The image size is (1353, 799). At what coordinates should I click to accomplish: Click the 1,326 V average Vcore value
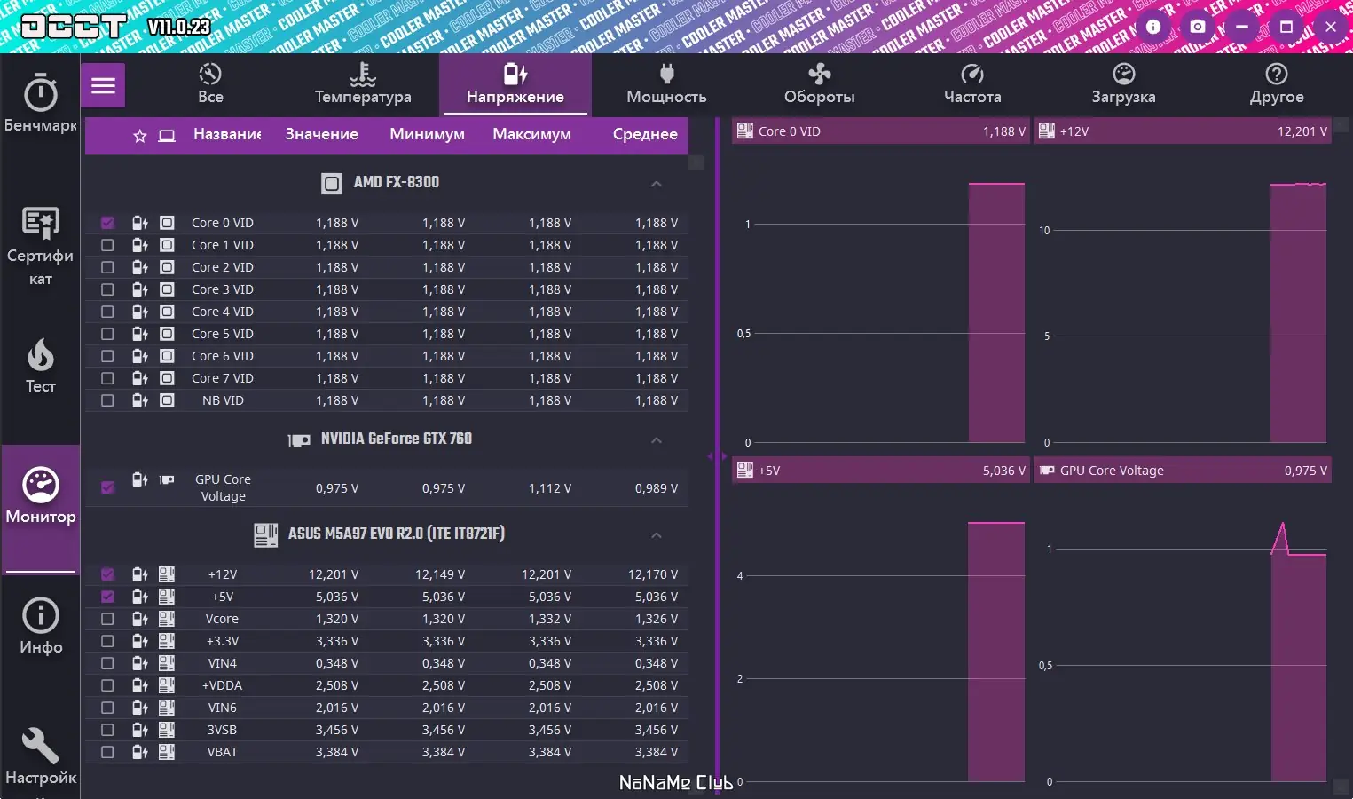(x=657, y=619)
